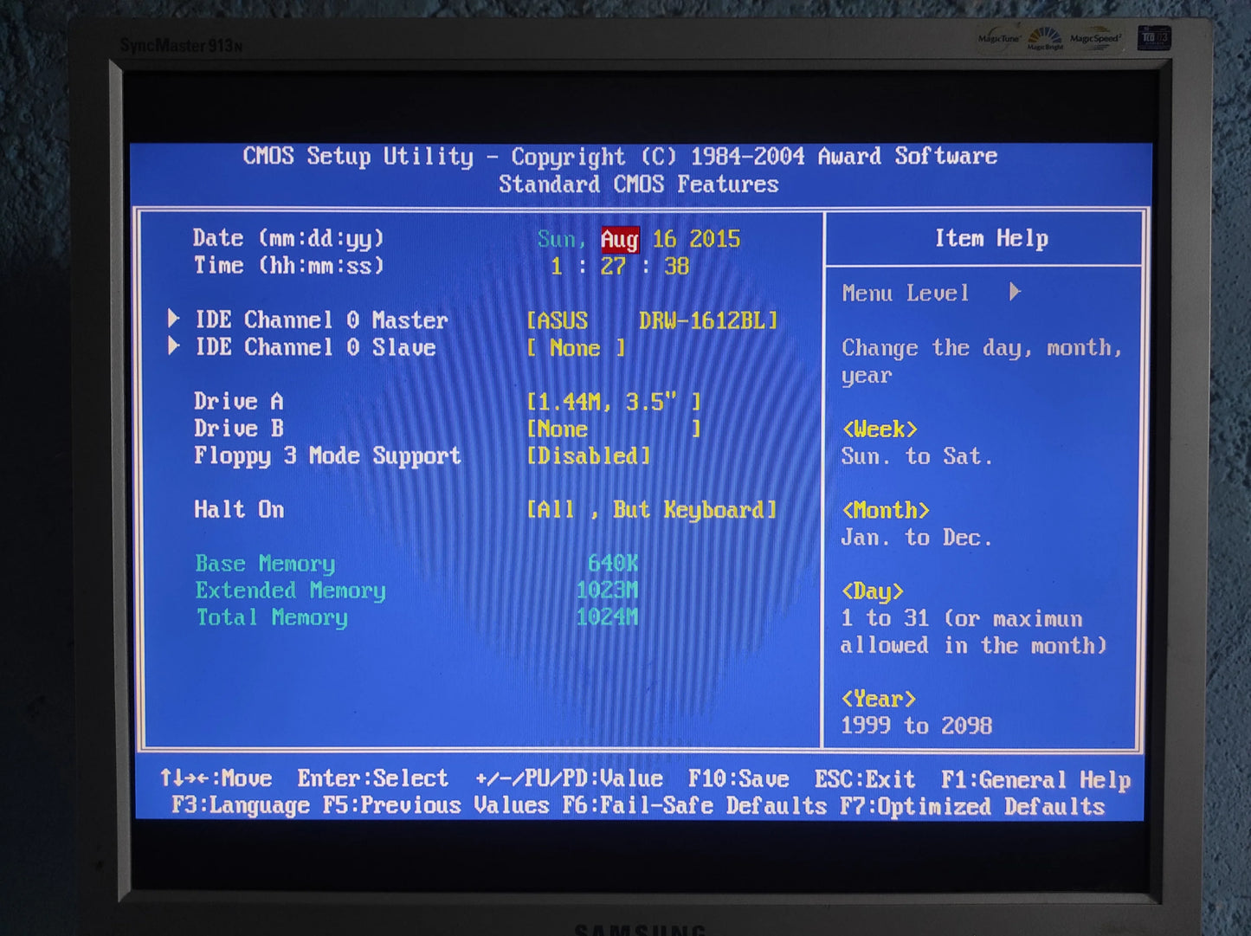The width and height of the screenshot is (1251, 936).
Task: Click the Time (hh:mm:ss) label
Action: tap(288, 266)
